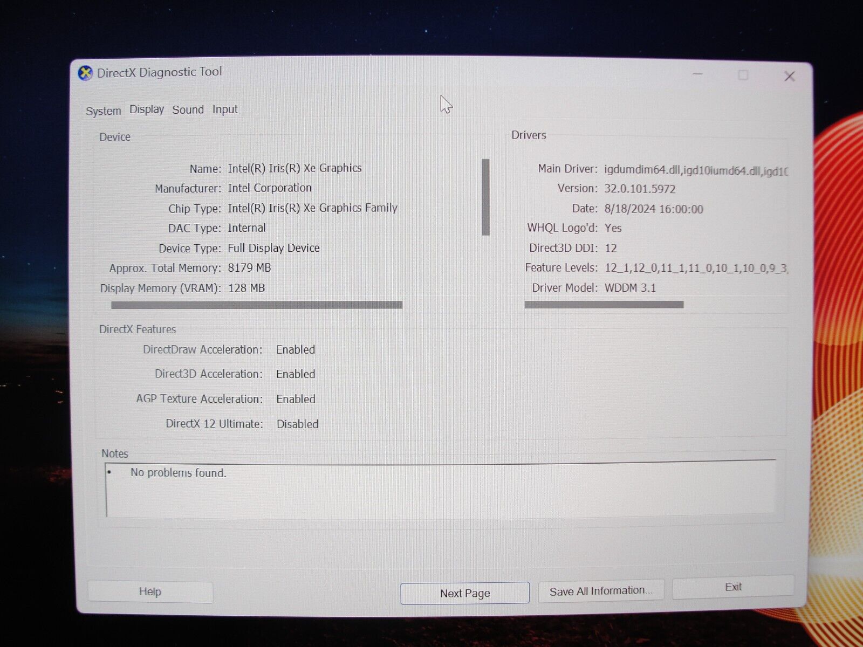Click the Drivers group heading
This screenshot has width=863, height=647.
pyautogui.click(x=529, y=135)
